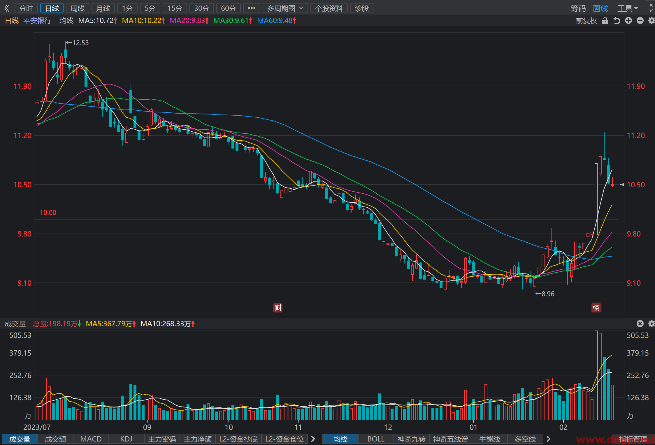Click the 诊股 diagnosis button
655x445 pixels.
361,8
